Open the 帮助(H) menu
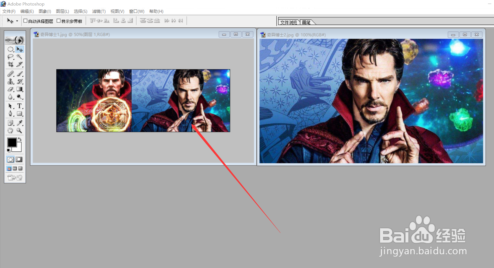Screen dimensions: 494x268 click(x=156, y=11)
